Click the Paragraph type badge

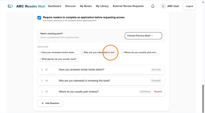(156, 81)
